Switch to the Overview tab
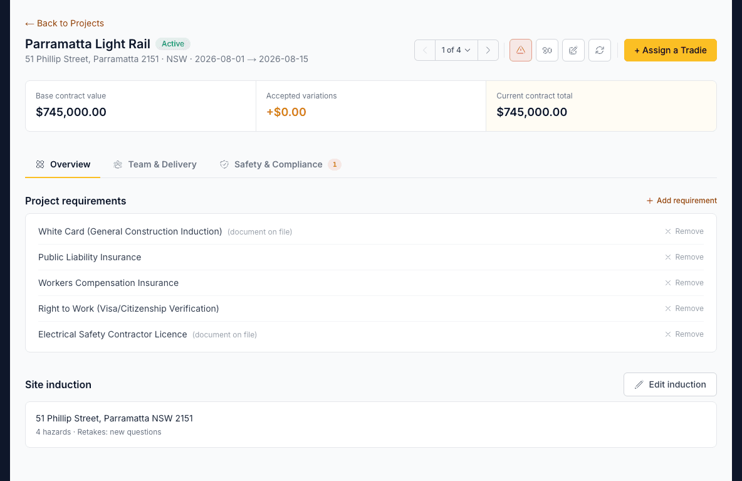742x481 pixels. tap(63, 164)
